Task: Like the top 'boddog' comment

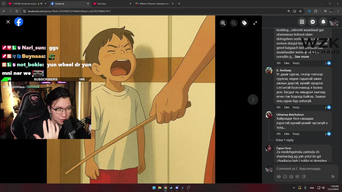Action: [x=287, y=63]
